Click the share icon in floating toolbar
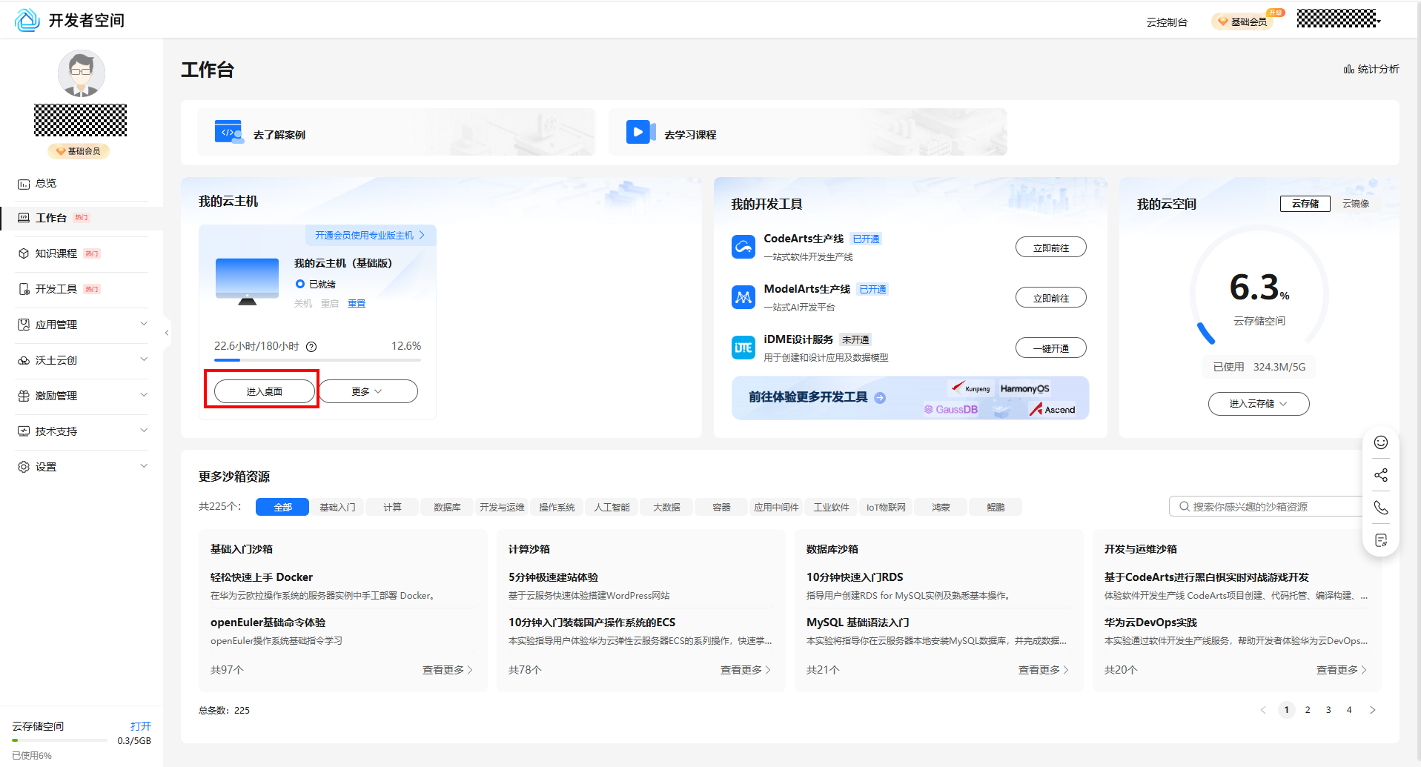This screenshot has height=767, width=1421. 1381,475
